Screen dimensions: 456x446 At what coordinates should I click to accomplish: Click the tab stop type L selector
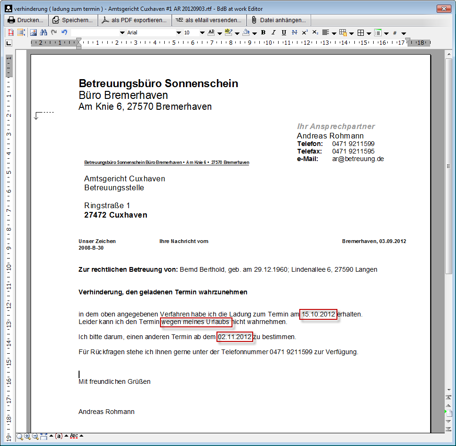point(9,43)
